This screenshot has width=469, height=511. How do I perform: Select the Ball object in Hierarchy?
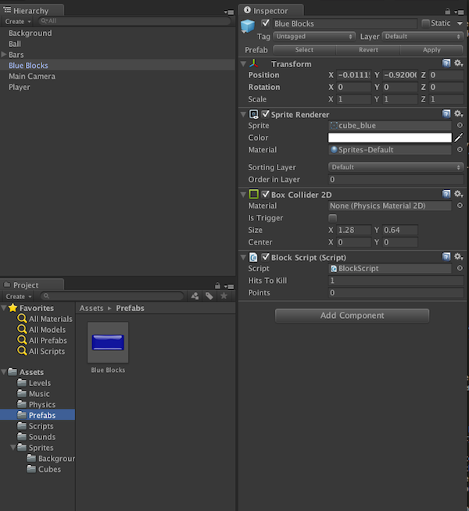pyautogui.click(x=15, y=44)
